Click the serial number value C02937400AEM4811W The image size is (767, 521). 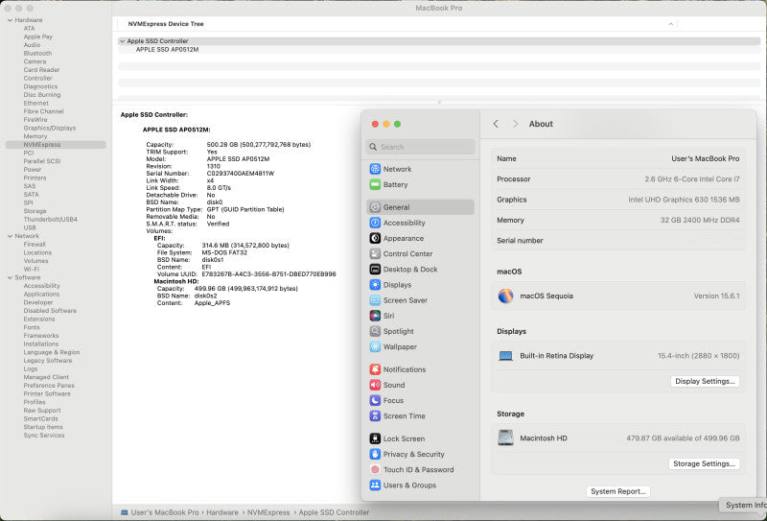pyautogui.click(x=241, y=174)
